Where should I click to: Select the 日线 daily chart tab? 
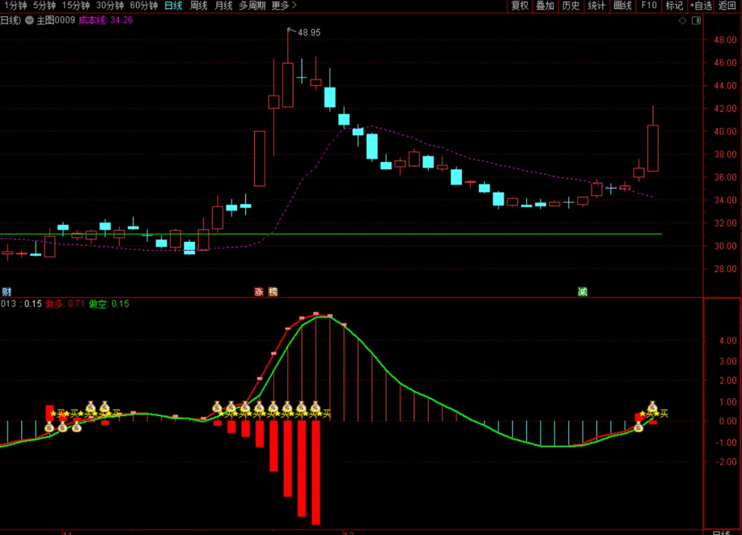pos(173,5)
